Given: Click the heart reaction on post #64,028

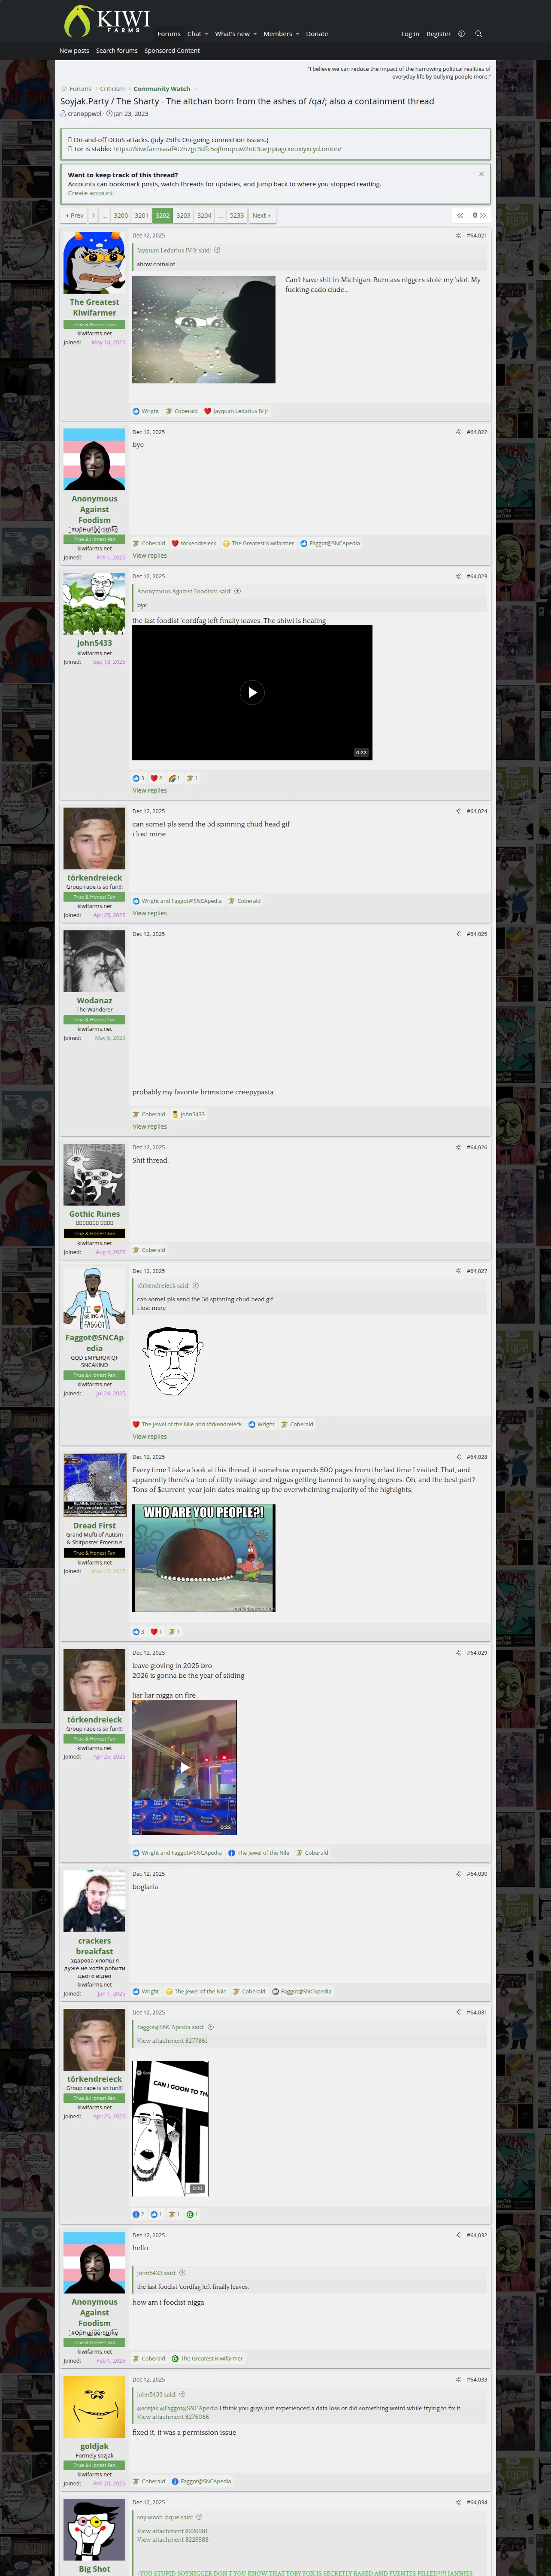Looking at the screenshot, I should coord(154,1632).
